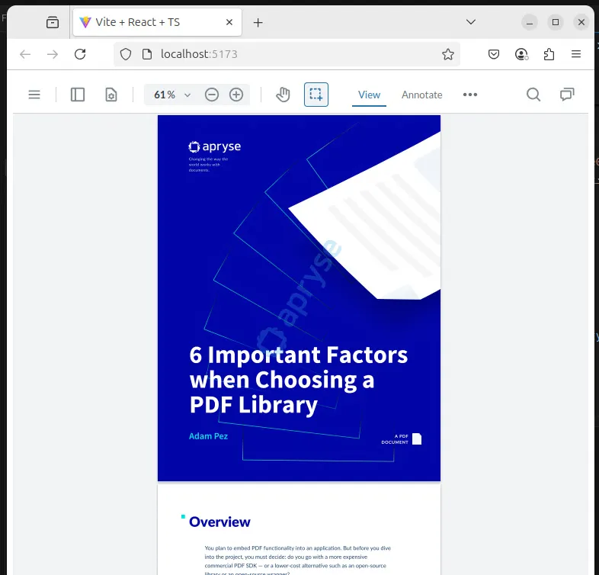Switch to the View ribbon tab
The height and width of the screenshot is (575, 599).
369,95
